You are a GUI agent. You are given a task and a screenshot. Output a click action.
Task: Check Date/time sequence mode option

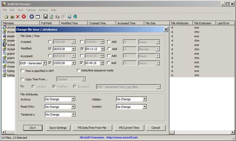click(x=78, y=70)
